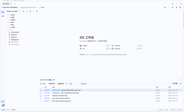Expand the data folder
The width and height of the screenshot is (184, 112).
[7, 22]
